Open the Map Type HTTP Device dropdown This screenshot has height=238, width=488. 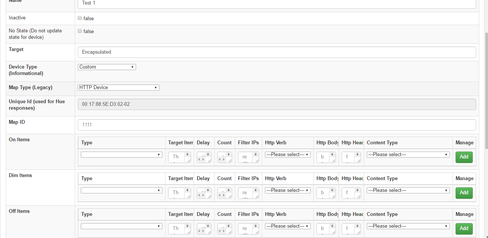click(x=118, y=88)
